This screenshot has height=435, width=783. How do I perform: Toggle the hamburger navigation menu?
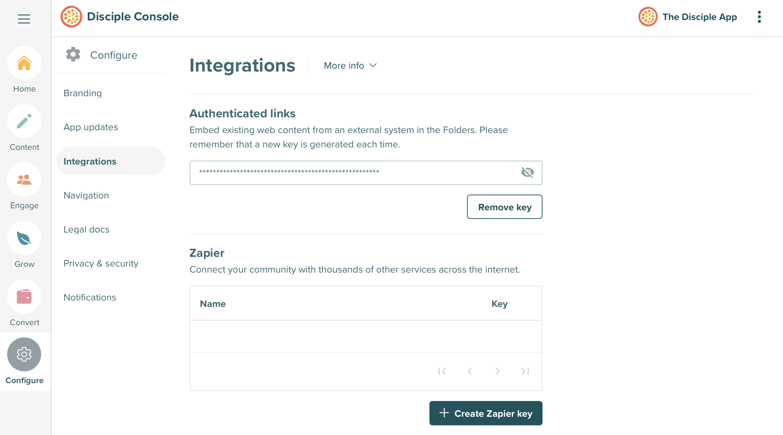tap(24, 19)
